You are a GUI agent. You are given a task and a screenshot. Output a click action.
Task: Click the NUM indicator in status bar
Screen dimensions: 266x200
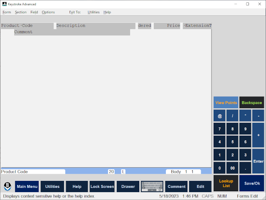pyautogui.click(x=222, y=196)
